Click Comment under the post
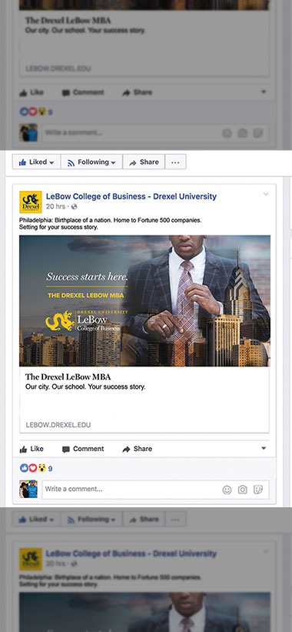The height and width of the screenshot is (632, 292). (83, 449)
